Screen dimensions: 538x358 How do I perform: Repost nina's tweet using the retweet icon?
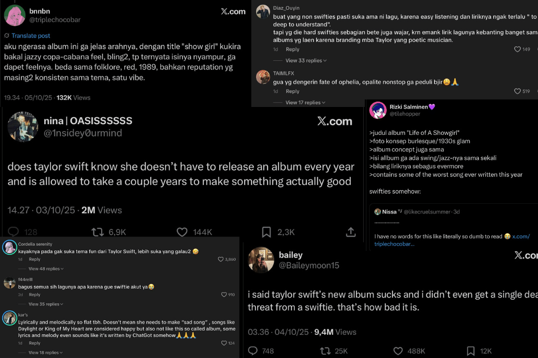(98, 231)
